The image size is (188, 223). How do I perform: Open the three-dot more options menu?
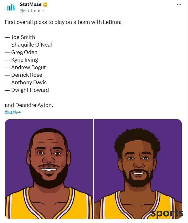point(179,4)
